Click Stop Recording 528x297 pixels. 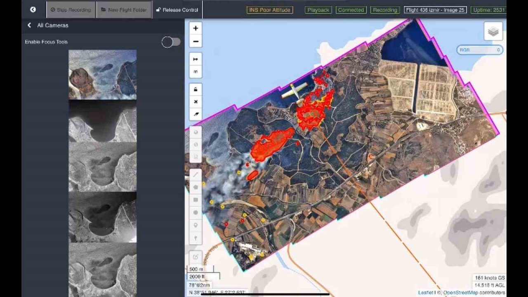(71, 10)
